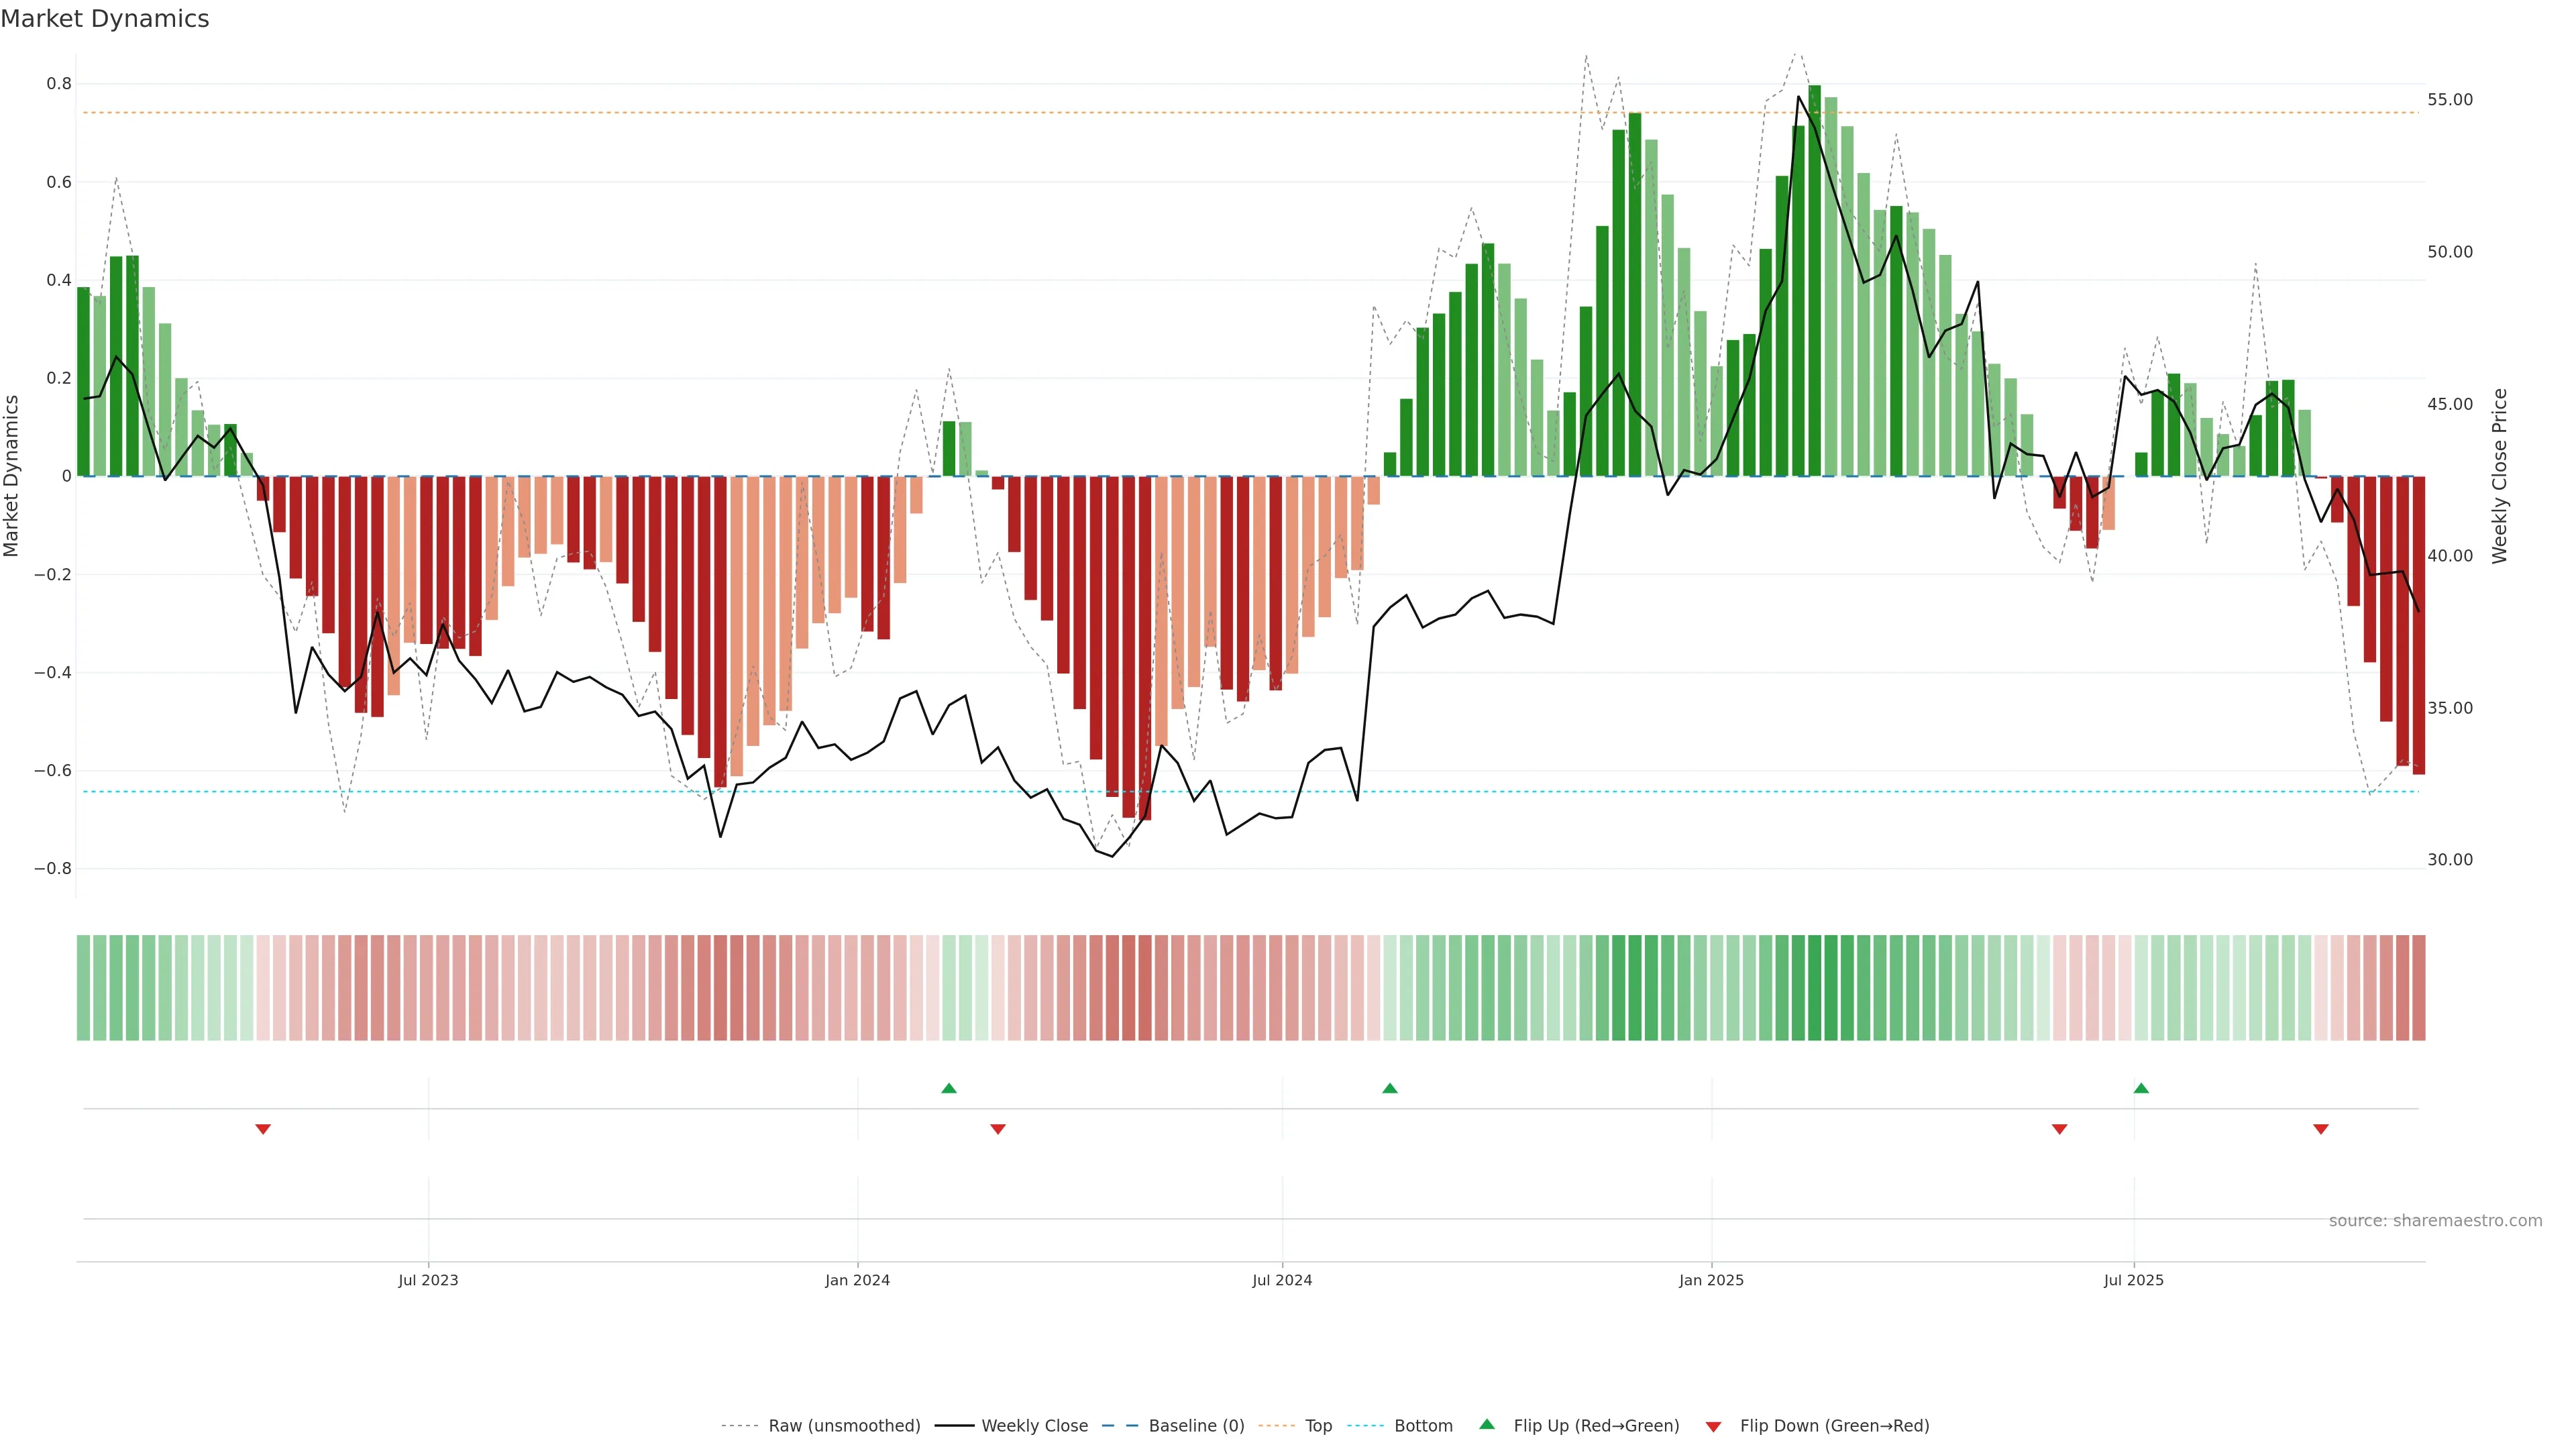
Task: Toggle the Baseline (0) legend entry
Action: point(1196,1426)
